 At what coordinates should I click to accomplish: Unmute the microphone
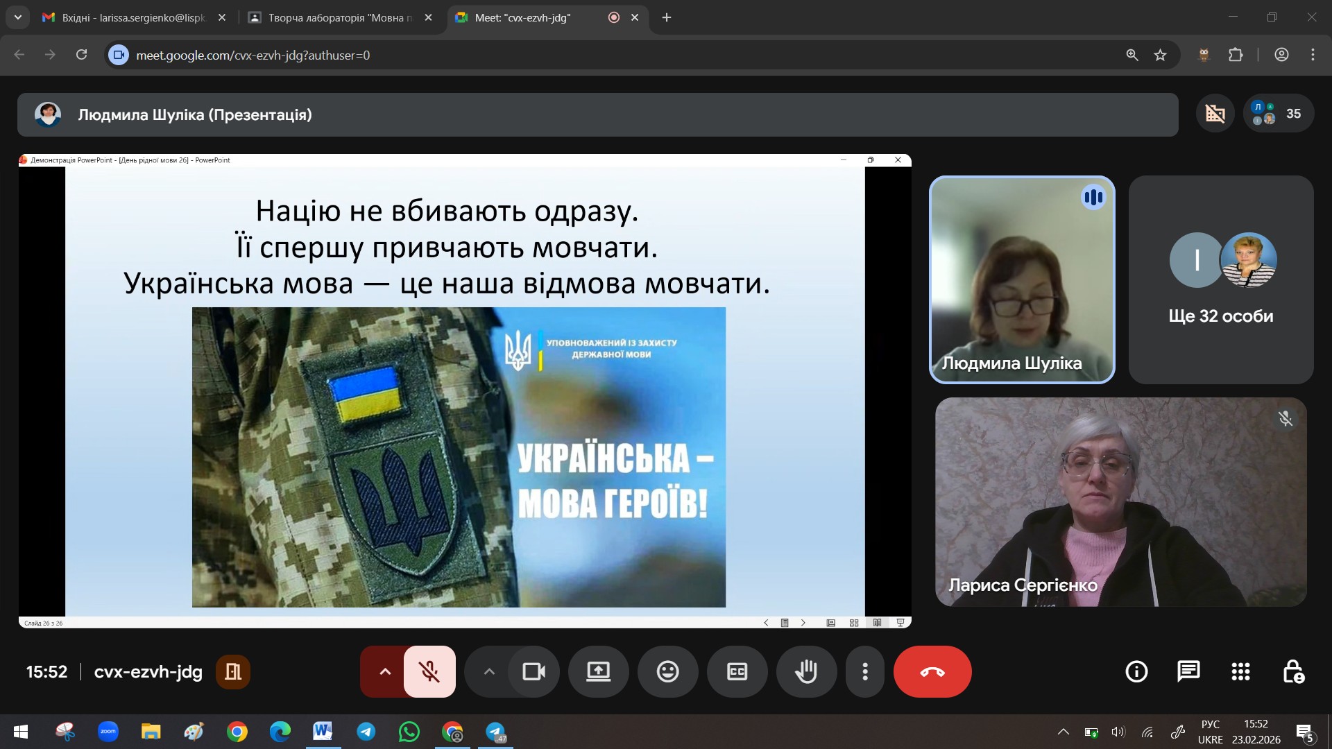429,671
